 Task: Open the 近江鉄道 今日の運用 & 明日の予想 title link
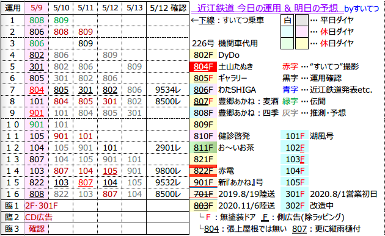click(x=268, y=9)
